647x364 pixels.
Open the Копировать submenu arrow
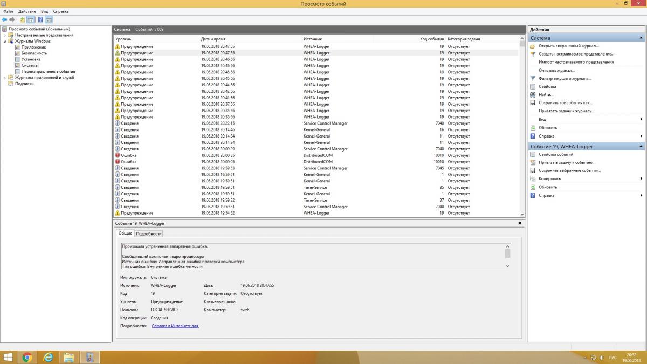pyautogui.click(x=641, y=178)
